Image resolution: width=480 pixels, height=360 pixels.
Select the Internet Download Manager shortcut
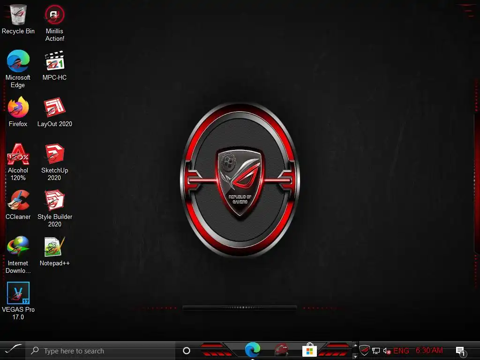pyautogui.click(x=18, y=255)
